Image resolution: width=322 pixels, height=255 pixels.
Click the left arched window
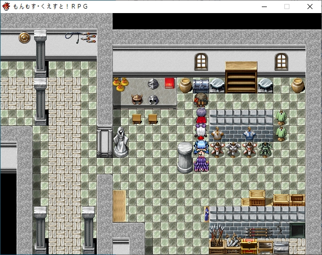201,61
